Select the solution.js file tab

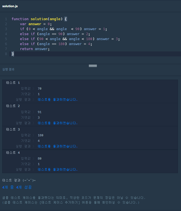click(x=10, y=6)
